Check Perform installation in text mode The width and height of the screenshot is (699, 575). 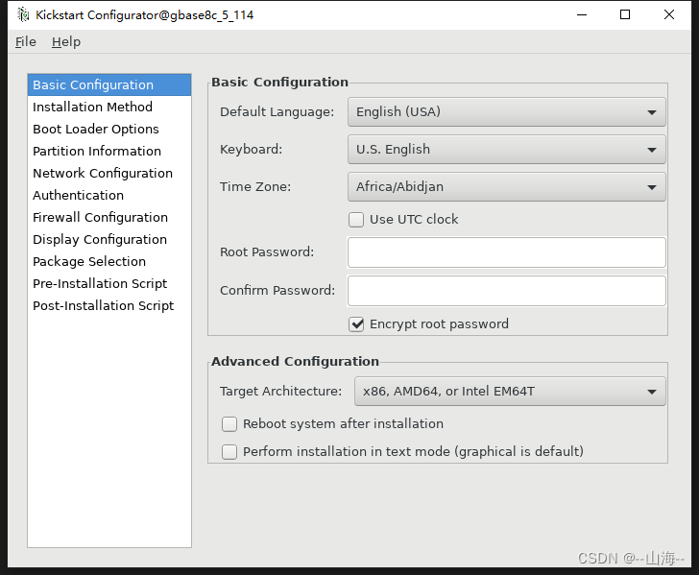pyautogui.click(x=229, y=451)
